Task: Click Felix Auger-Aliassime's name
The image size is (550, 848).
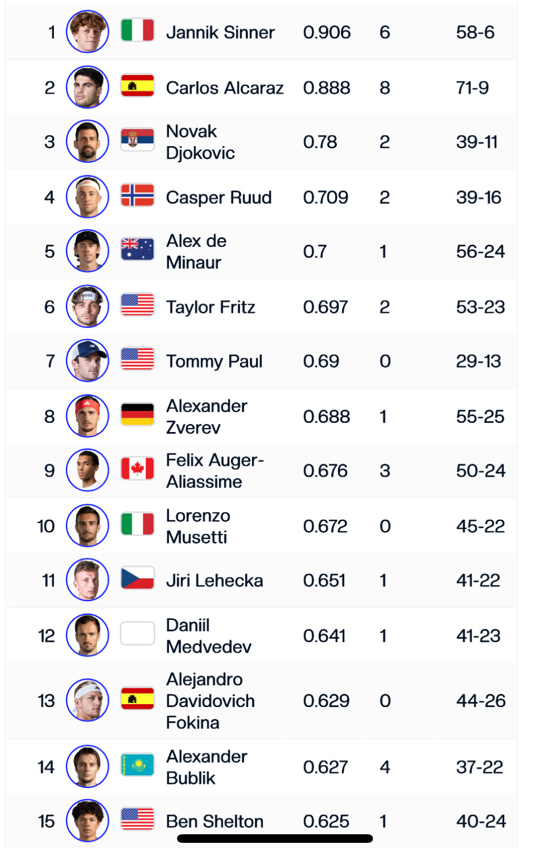Action: pyautogui.click(x=214, y=471)
